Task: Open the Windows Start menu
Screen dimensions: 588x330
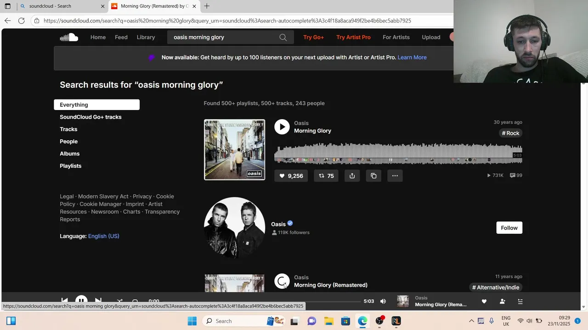Action: tap(192, 321)
